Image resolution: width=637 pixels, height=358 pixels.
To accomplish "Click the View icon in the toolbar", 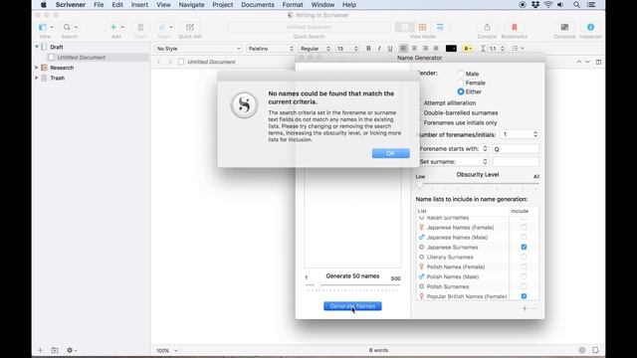I will 43,27.
